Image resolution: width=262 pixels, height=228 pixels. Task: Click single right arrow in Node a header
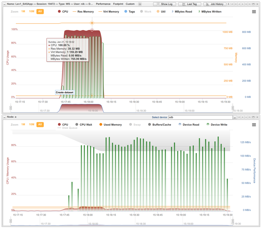246,117
